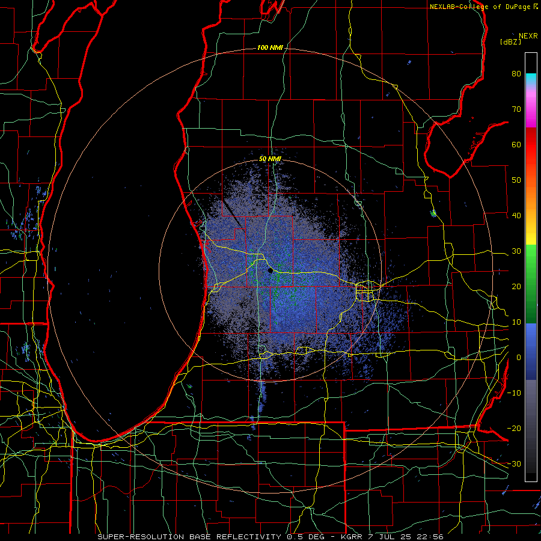Click the '100 NMI' range ring label

tap(270, 47)
